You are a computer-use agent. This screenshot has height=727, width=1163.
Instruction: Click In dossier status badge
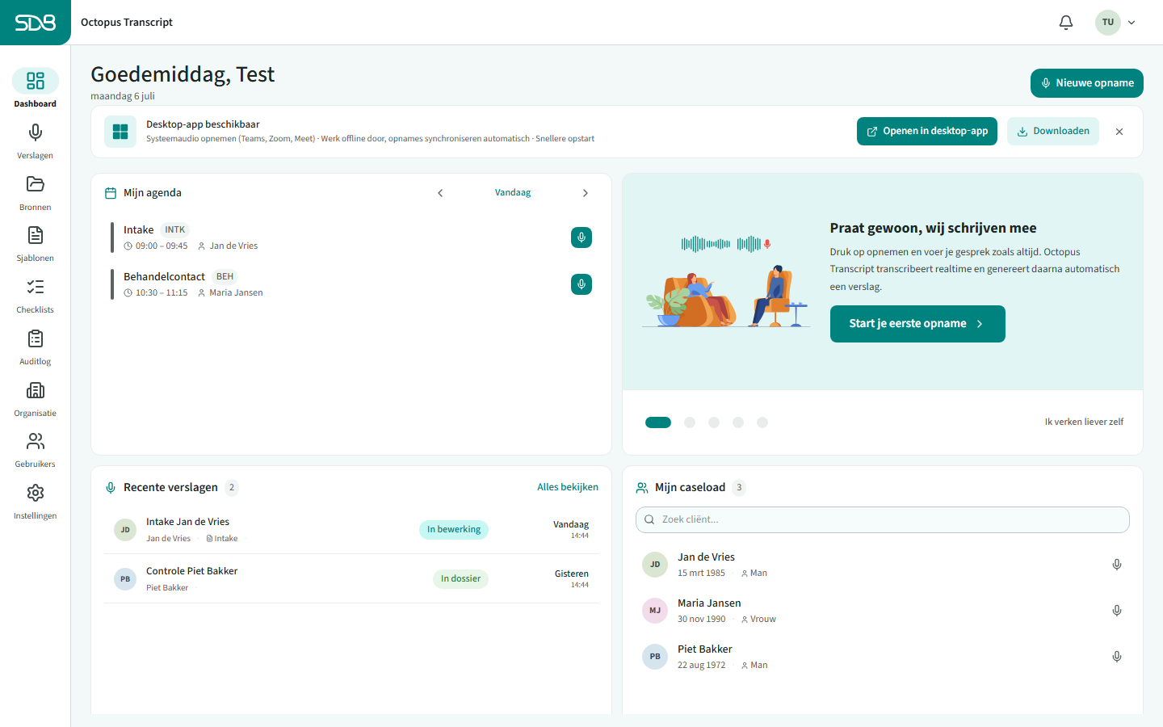tap(460, 579)
